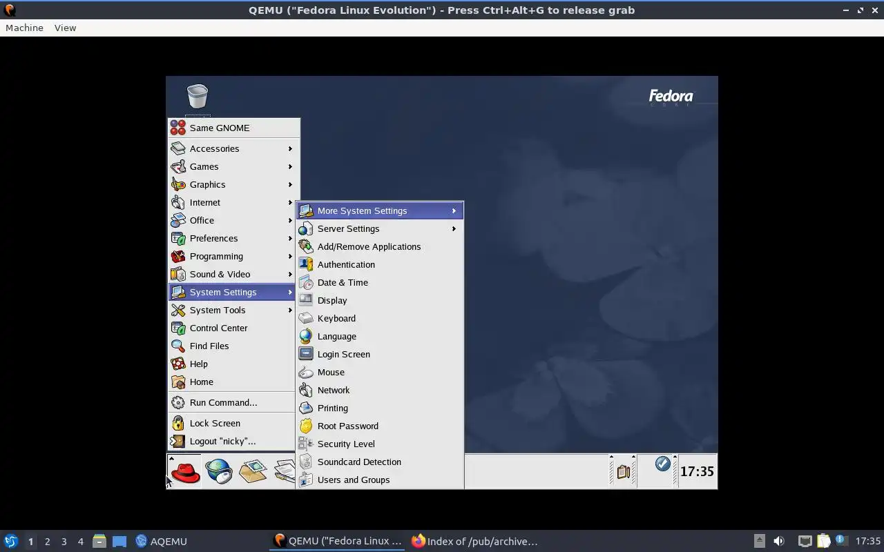Open the Trash icon on the desktop
This screenshot has width=884, height=552.
coord(198,97)
